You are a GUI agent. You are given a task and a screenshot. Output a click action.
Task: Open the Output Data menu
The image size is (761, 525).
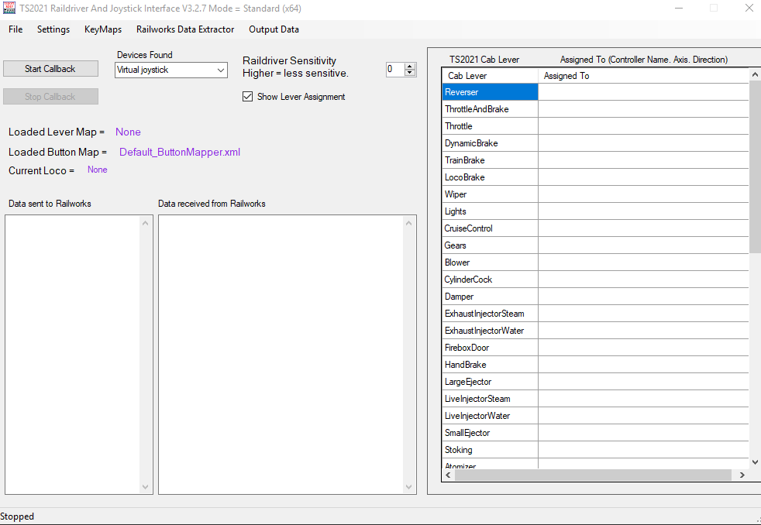click(274, 29)
